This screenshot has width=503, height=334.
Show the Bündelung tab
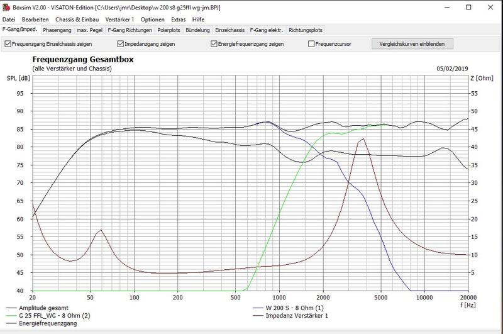(x=197, y=30)
